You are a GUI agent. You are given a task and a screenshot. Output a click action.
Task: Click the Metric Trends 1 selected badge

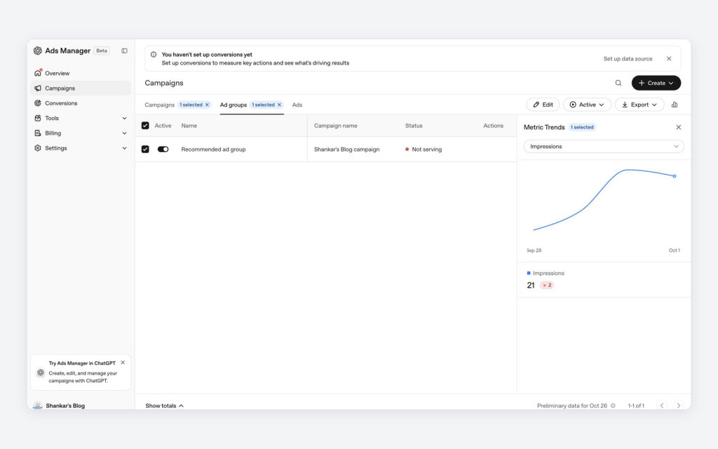[x=582, y=128]
